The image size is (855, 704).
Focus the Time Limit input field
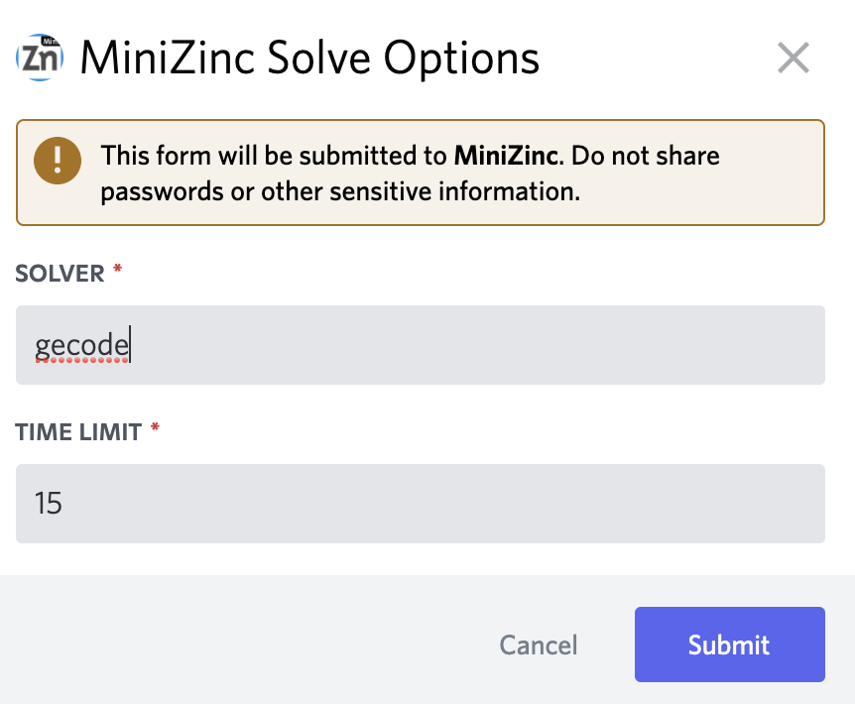420,504
